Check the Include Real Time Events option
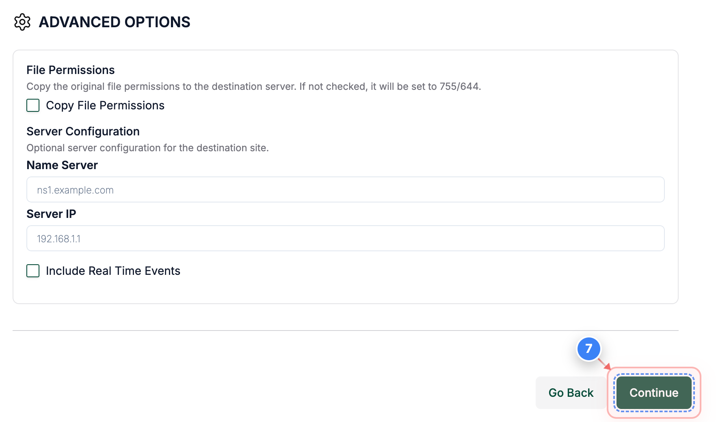Screen dimensions: 716x422 point(32,271)
